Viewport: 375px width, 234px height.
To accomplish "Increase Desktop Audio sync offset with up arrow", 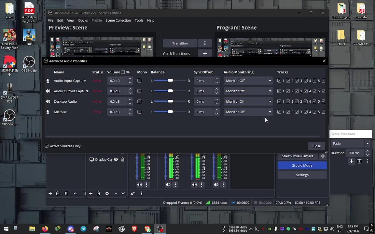I will click(x=216, y=99).
